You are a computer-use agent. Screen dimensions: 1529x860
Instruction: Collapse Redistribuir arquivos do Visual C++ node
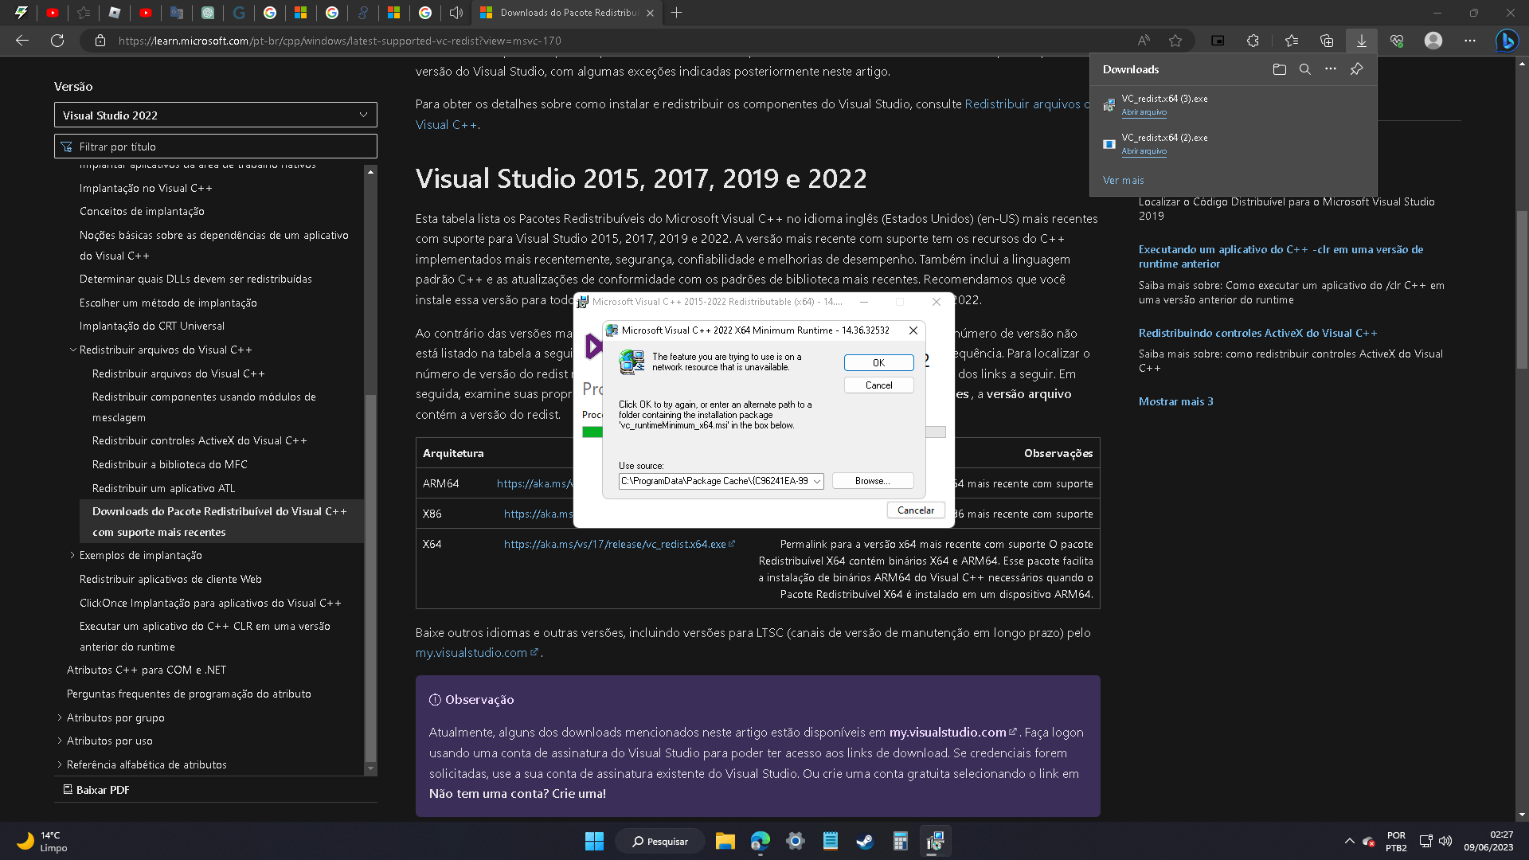[72, 350]
